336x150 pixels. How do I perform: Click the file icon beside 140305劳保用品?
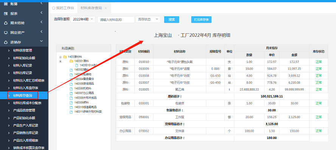pos(71,84)
